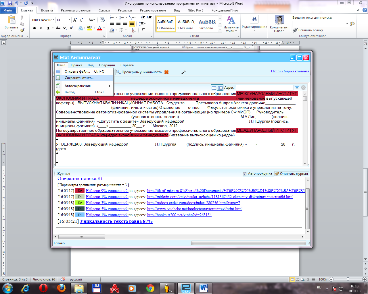Click the Format Painter brush icon

(22, 30)
